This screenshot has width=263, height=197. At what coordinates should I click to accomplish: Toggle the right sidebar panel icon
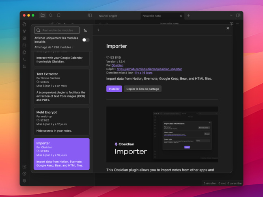238,15
